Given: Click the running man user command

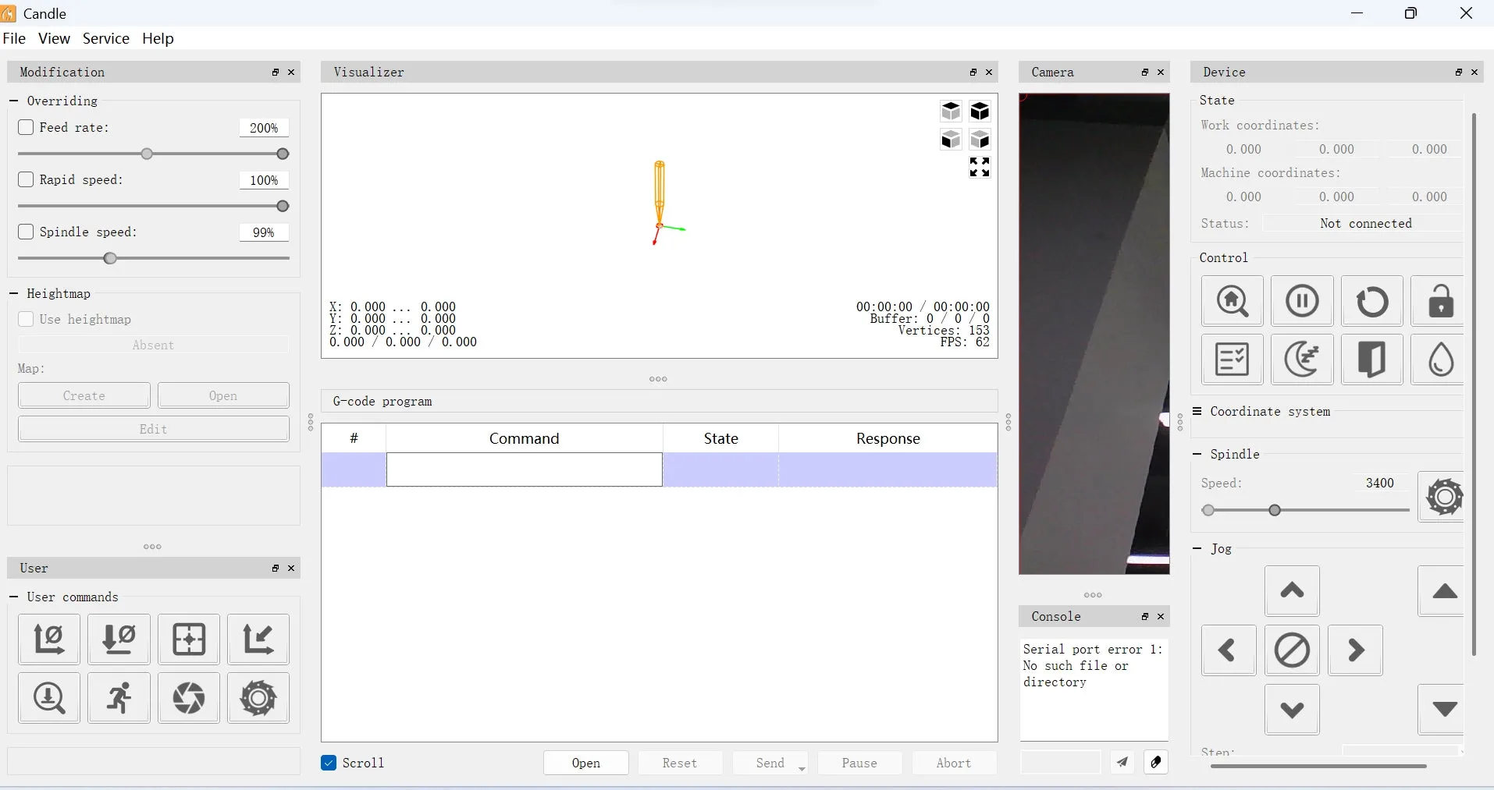Looking at the screenshot, I should [119, 698].
